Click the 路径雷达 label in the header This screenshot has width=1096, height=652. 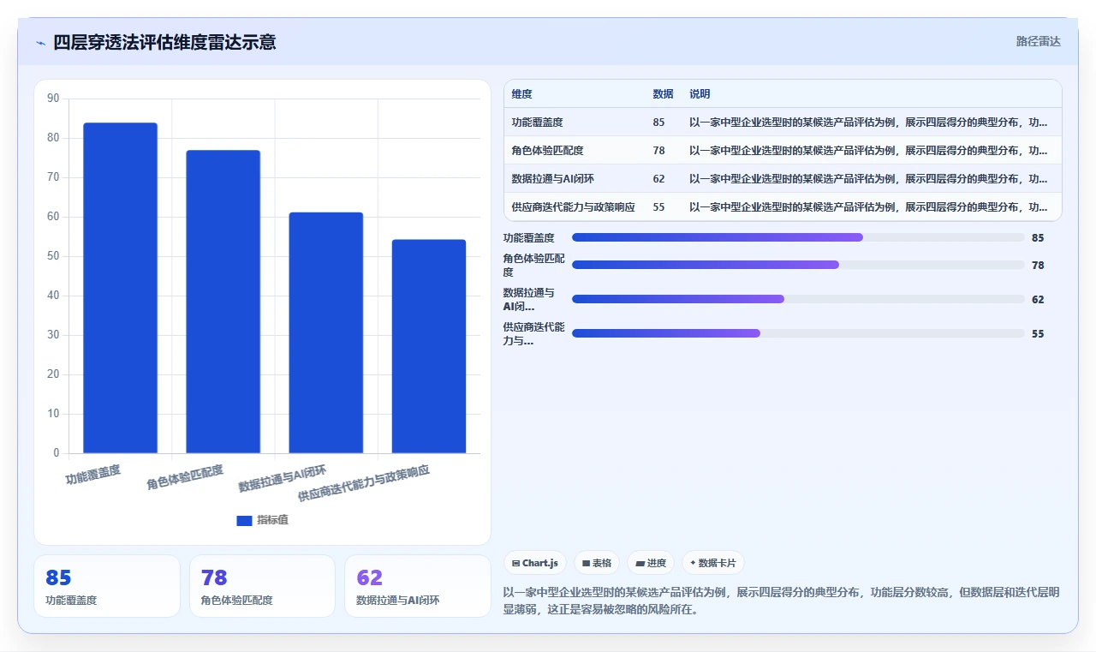pyautogui.click(x=1038, y=41)
